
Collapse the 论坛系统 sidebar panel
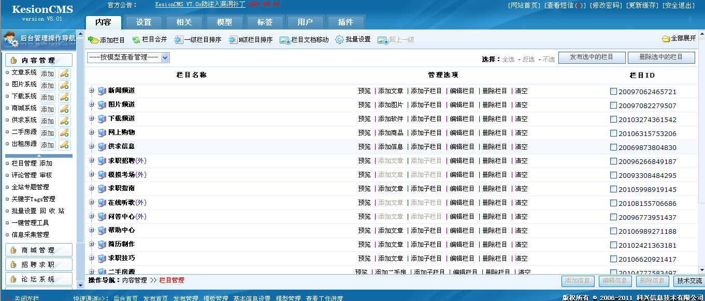pyautogui.click(x=40, y=278)
